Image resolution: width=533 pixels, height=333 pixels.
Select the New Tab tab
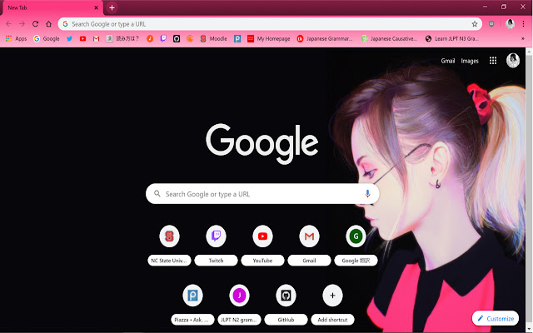pos(52,7)
